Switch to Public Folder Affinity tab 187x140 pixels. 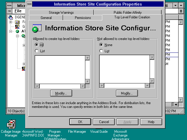(128, 13)
